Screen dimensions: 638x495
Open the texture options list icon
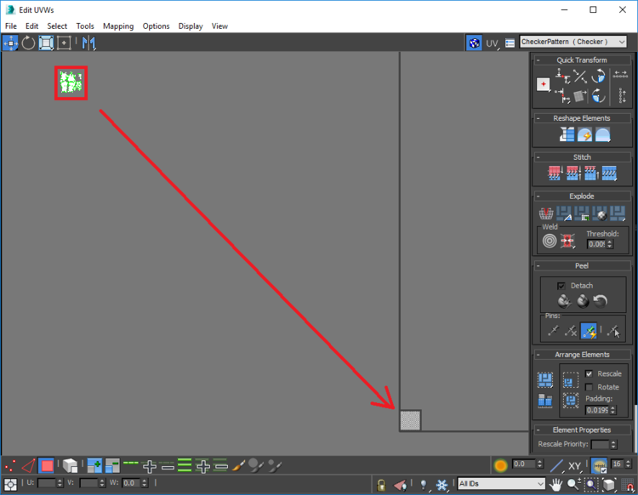510,43
